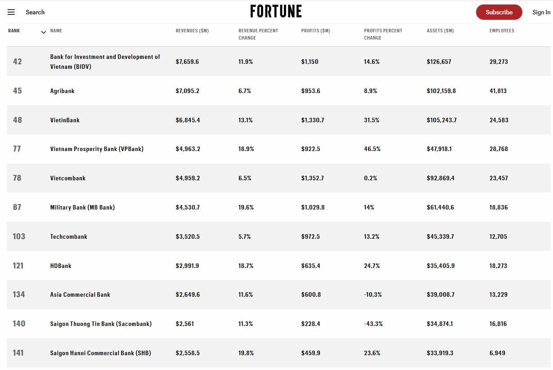Select the Techcombank company name
This screenshot has height=370, width=553.
[x=69, y=236]
